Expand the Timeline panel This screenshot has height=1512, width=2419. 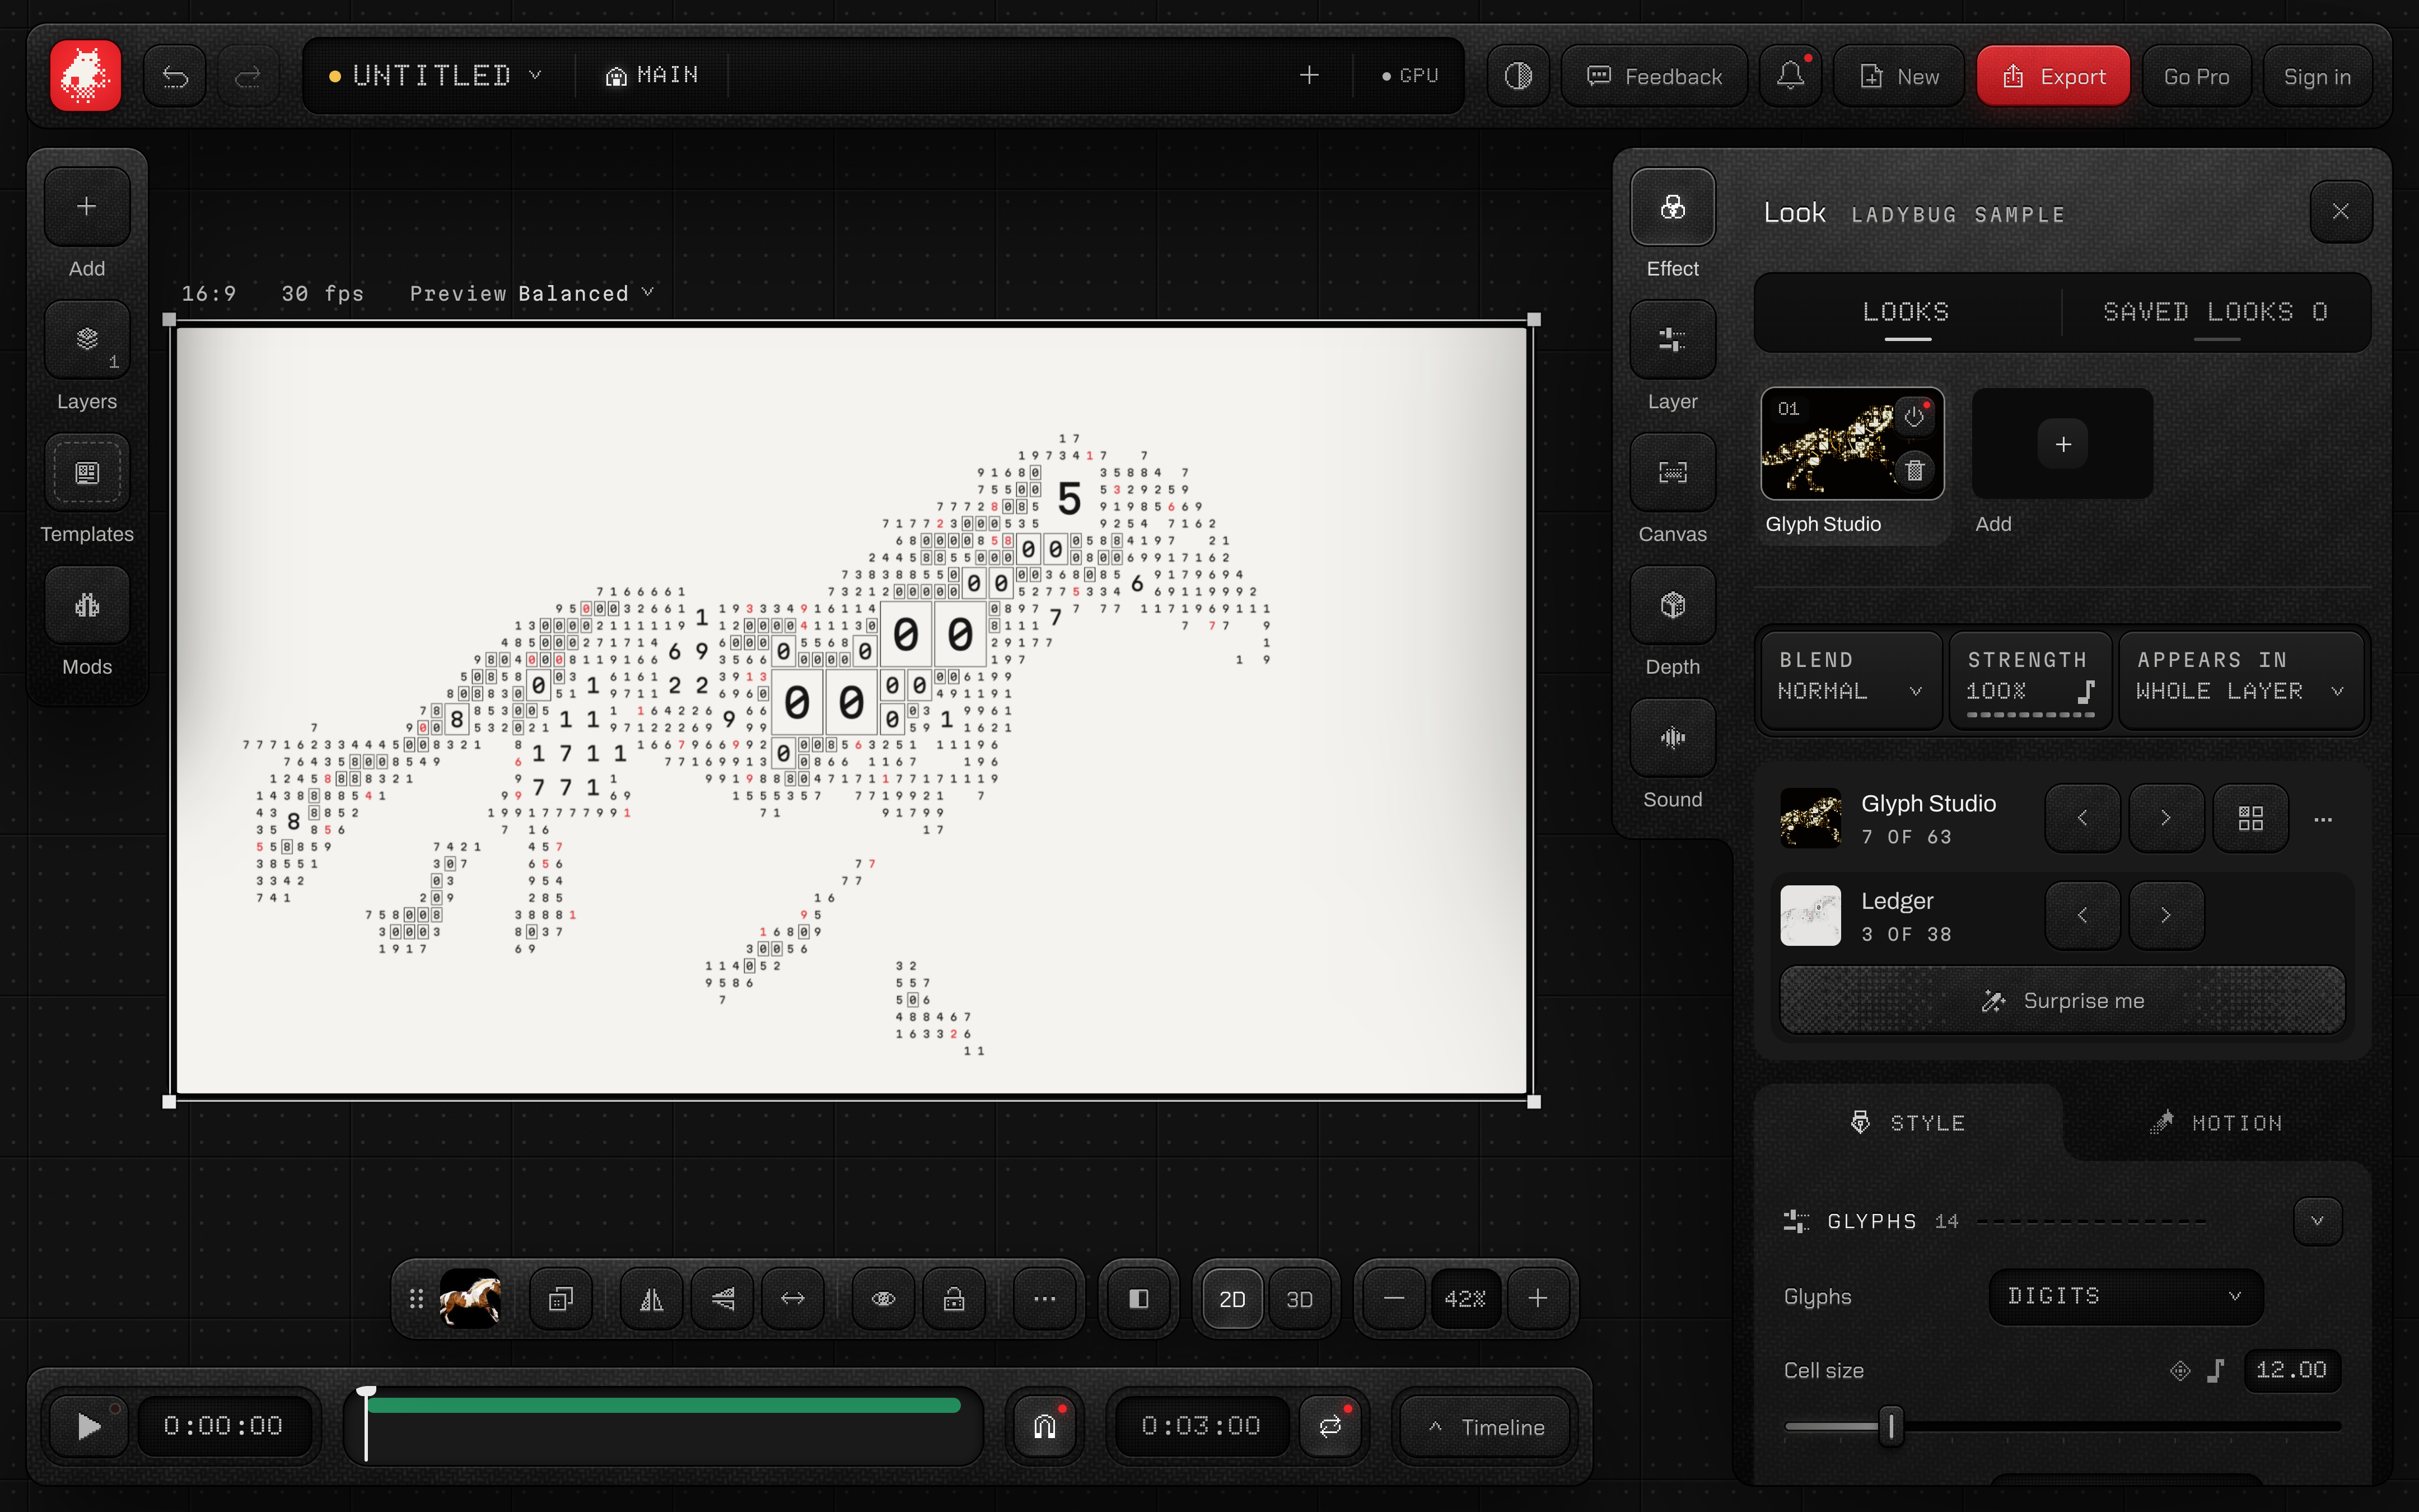point(1486,1427)
